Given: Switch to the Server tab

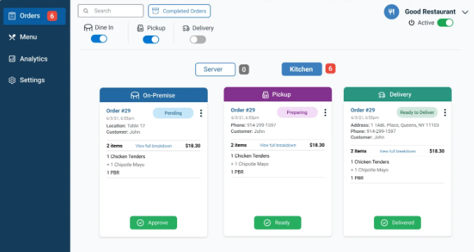Looking at the screenshot, I should click(215, 69).
